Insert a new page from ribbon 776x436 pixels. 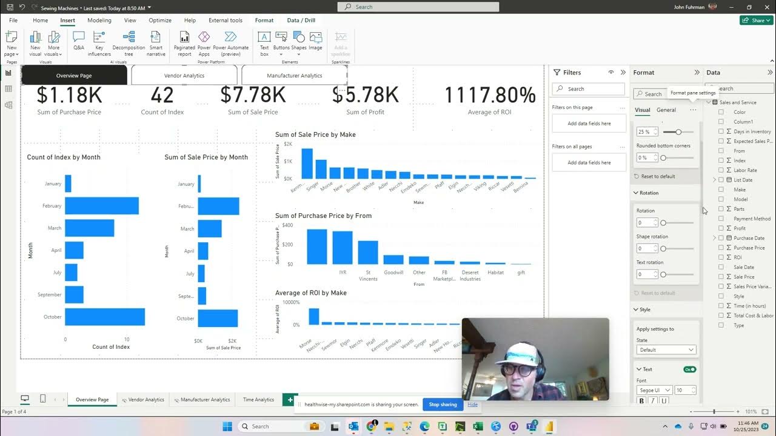[x=12, y=43]
